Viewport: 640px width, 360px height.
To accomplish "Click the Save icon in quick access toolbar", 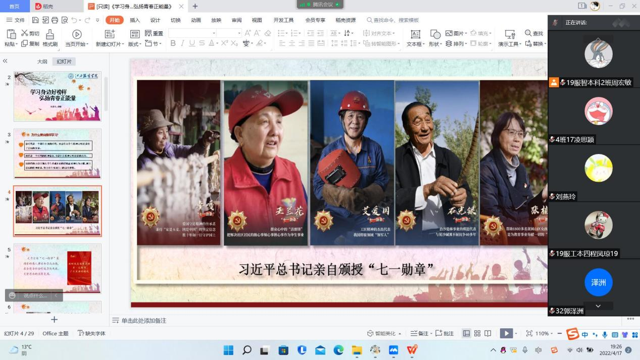I will pos(35,20).
